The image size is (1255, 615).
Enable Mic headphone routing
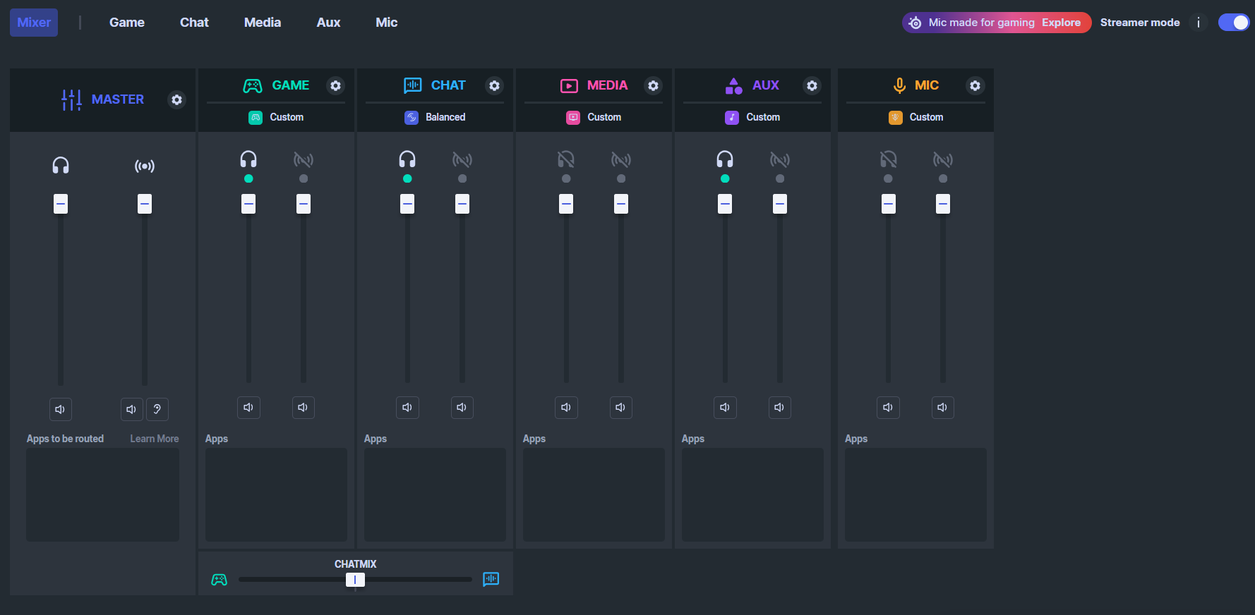coord(889,159)
